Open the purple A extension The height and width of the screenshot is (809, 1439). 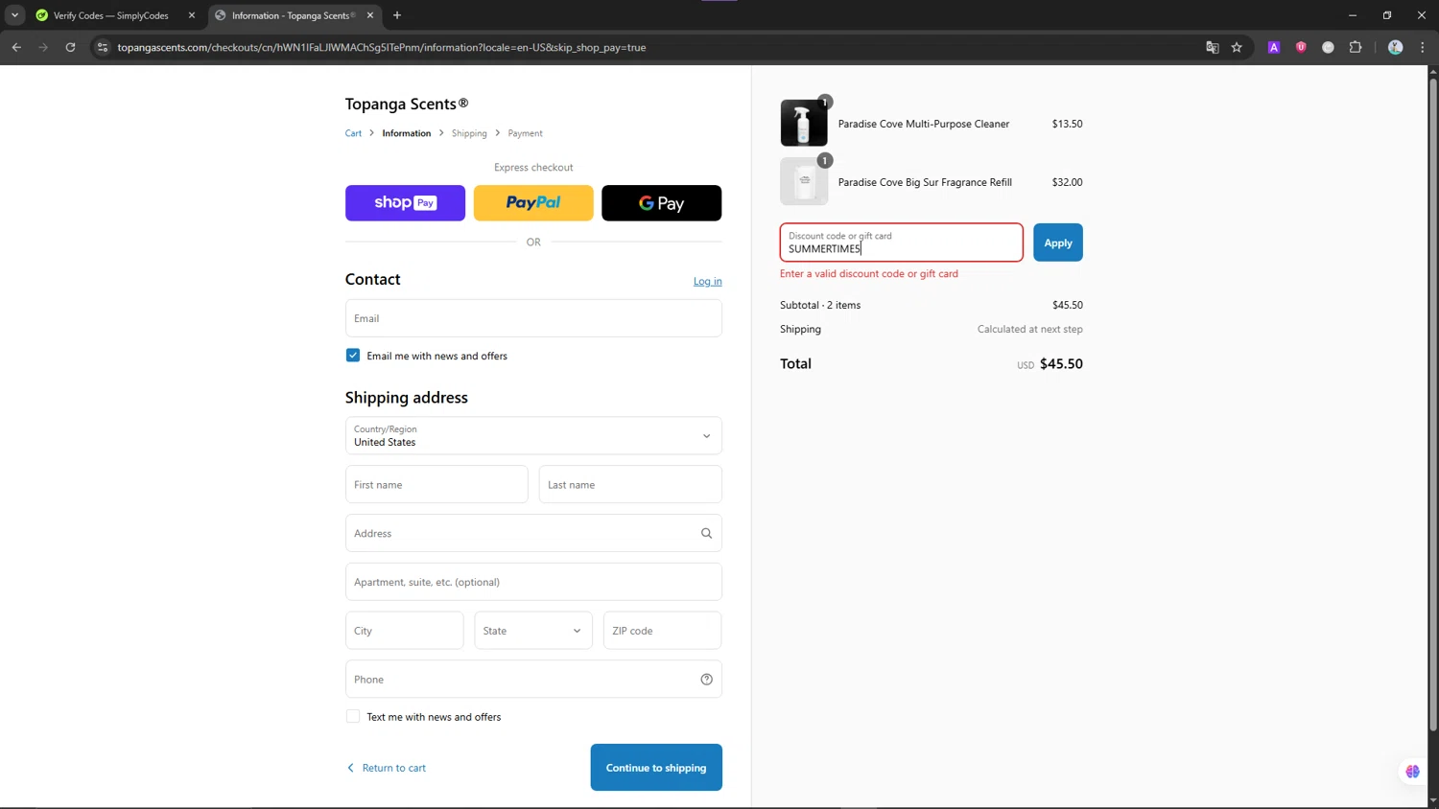1274,47
